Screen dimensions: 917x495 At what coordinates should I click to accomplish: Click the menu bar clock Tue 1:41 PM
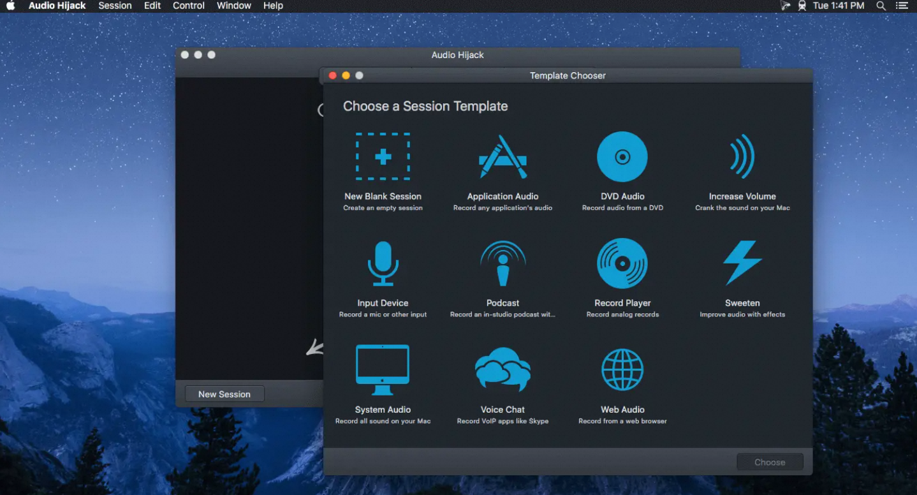tap(839, 6)
